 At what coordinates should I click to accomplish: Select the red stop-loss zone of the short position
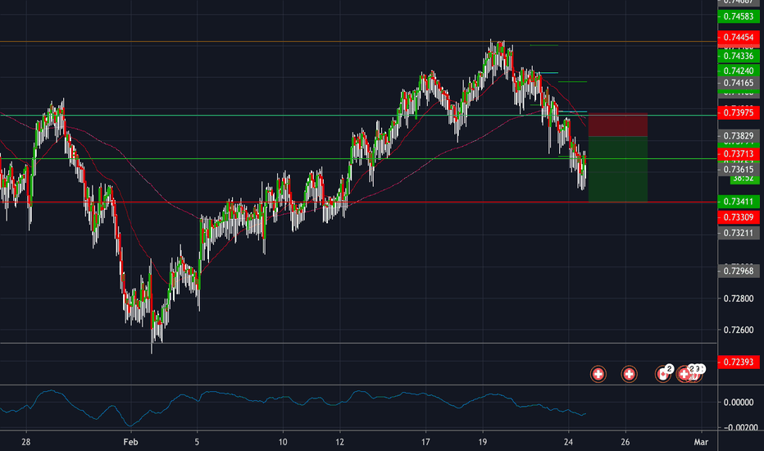click(x=618, y=125)
